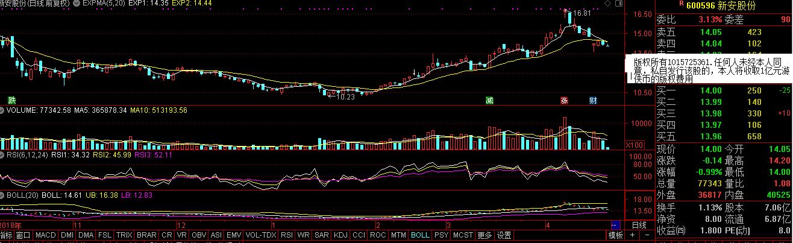Click the X100 volume scale label
The width and height of the screenshot is (793, 243).
pos(635,145)
